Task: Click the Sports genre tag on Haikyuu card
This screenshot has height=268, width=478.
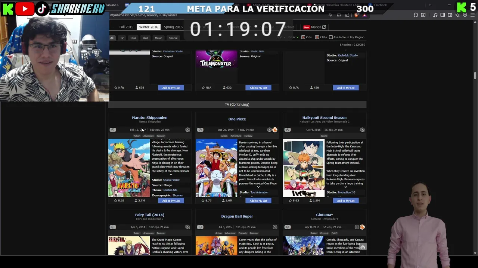Action: click(x=324, y=136)
